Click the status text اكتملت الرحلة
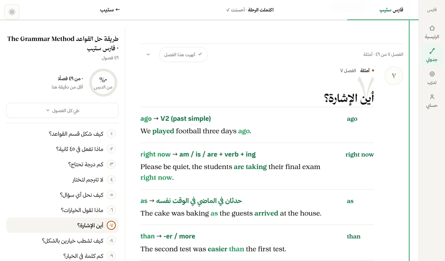Viewport: 445px width, 261px height. tap(261, 10)
